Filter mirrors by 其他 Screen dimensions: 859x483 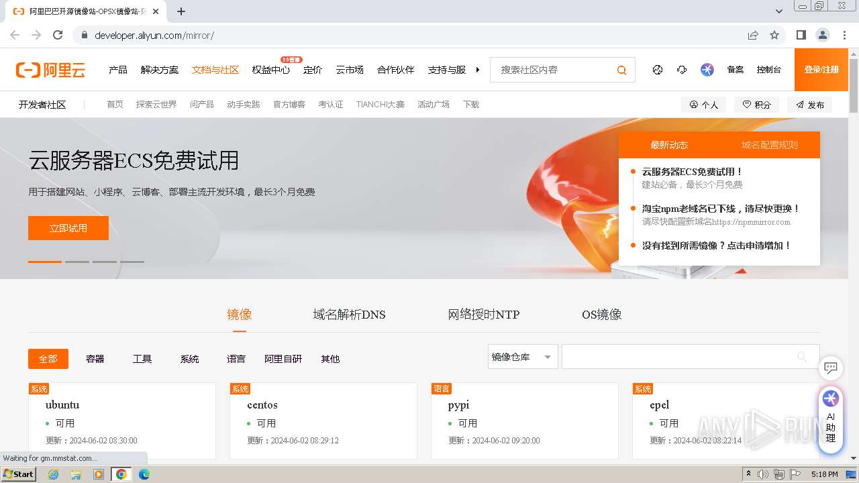(x=330, y=359)
